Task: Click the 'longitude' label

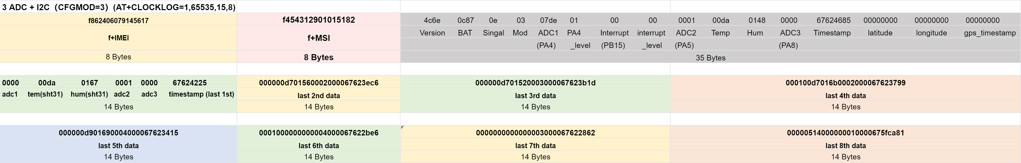Action: (x=931, y=33)
